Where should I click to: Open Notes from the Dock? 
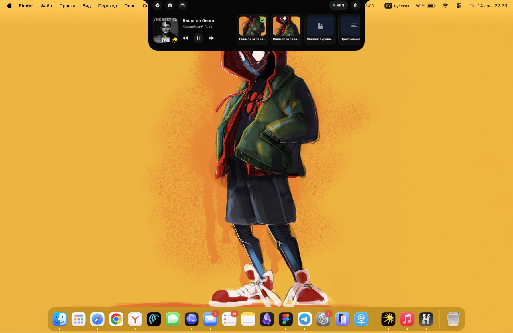(248, 319)
